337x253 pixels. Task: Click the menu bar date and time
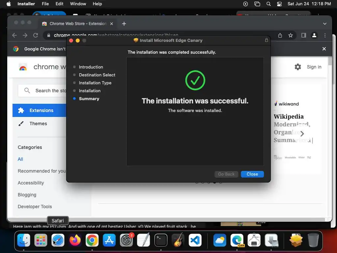(309, 4)
